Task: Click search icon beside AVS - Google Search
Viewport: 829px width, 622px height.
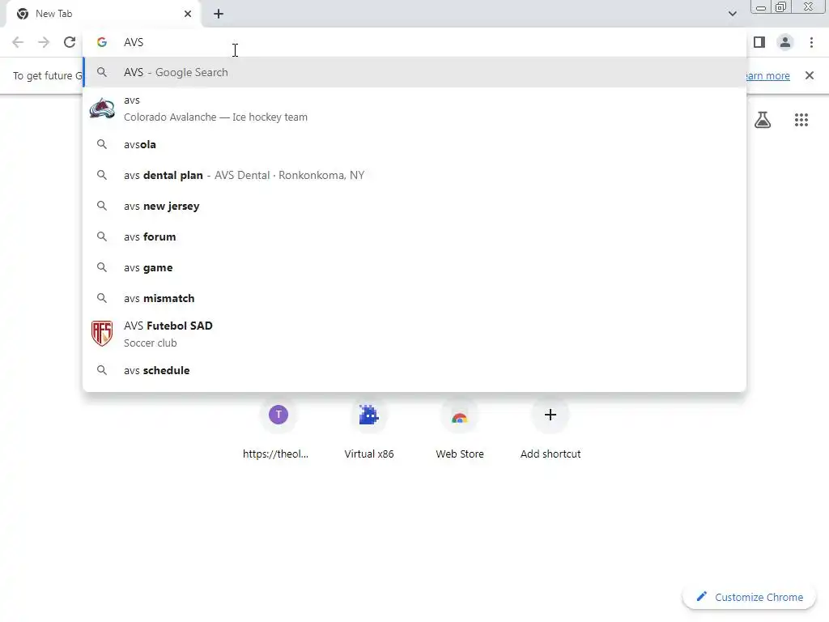Action: [x=102, y=72]
